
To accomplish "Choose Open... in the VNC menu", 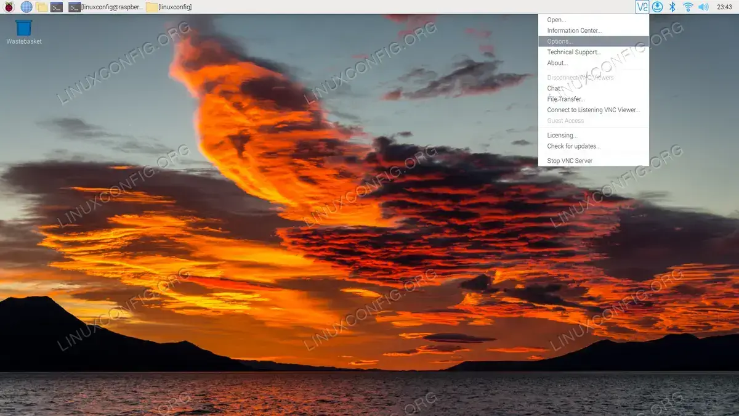I will click(594, 20).
